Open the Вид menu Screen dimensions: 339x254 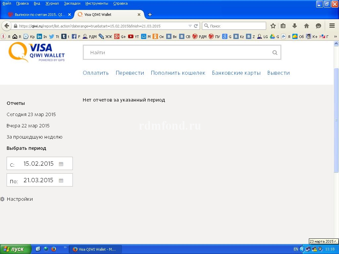pyautogui.click(x=37, y=3)
